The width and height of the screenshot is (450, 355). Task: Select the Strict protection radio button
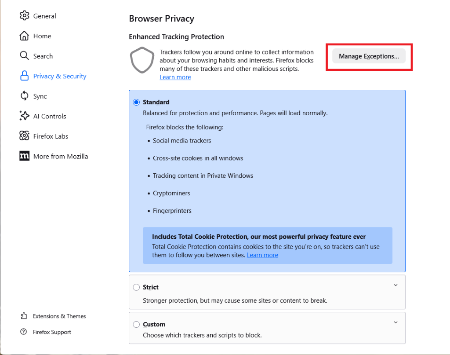tap(136, 287)
